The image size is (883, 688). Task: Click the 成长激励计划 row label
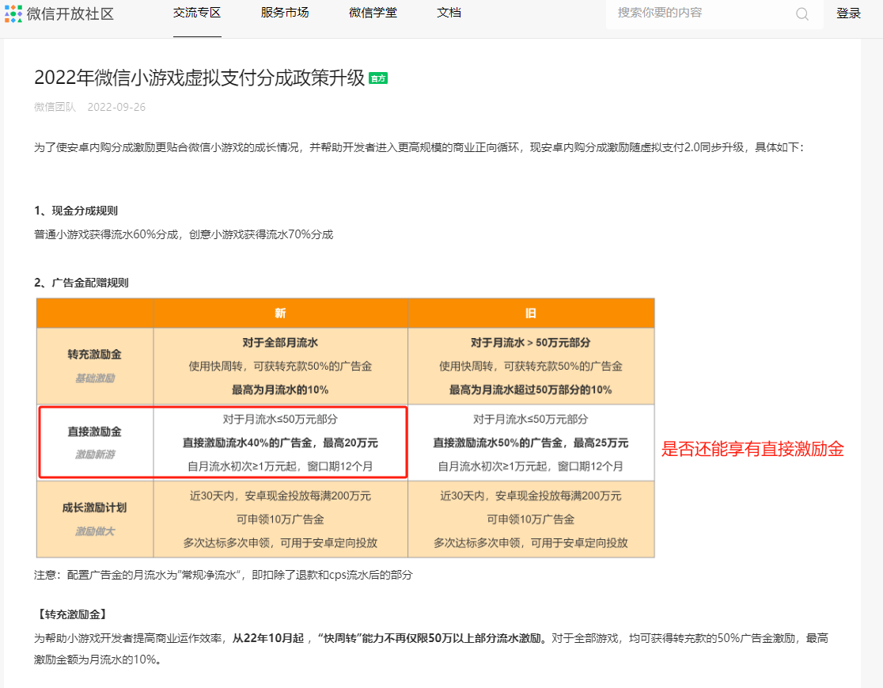tap(95, 507)
